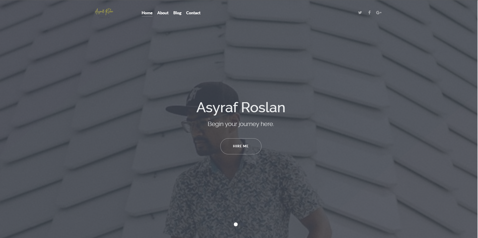The width and height of the screenshot is (478, 238).
Task: Open the Contact menu item
Action: point(193,13)
